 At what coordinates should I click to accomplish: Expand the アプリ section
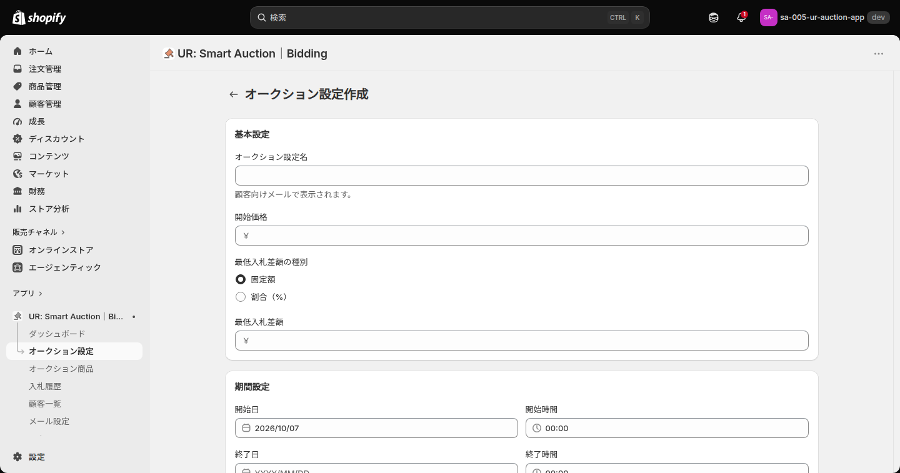point(27,293)
